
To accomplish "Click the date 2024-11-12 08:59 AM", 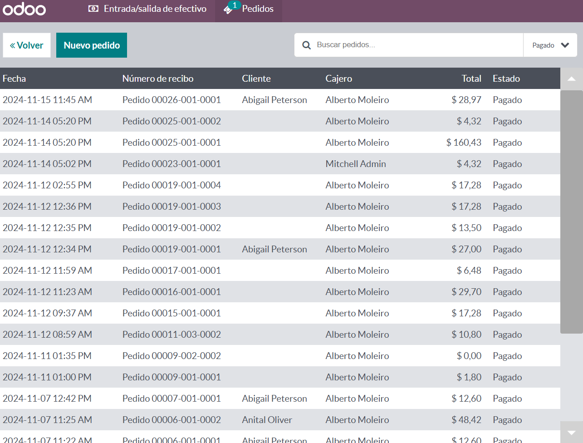I will click(x=47, y=335).
